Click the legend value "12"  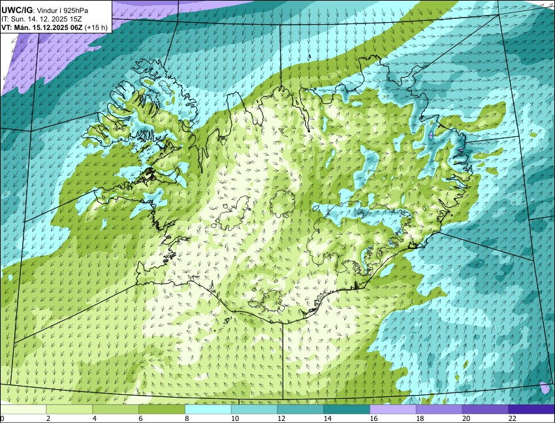coord(281,418)
